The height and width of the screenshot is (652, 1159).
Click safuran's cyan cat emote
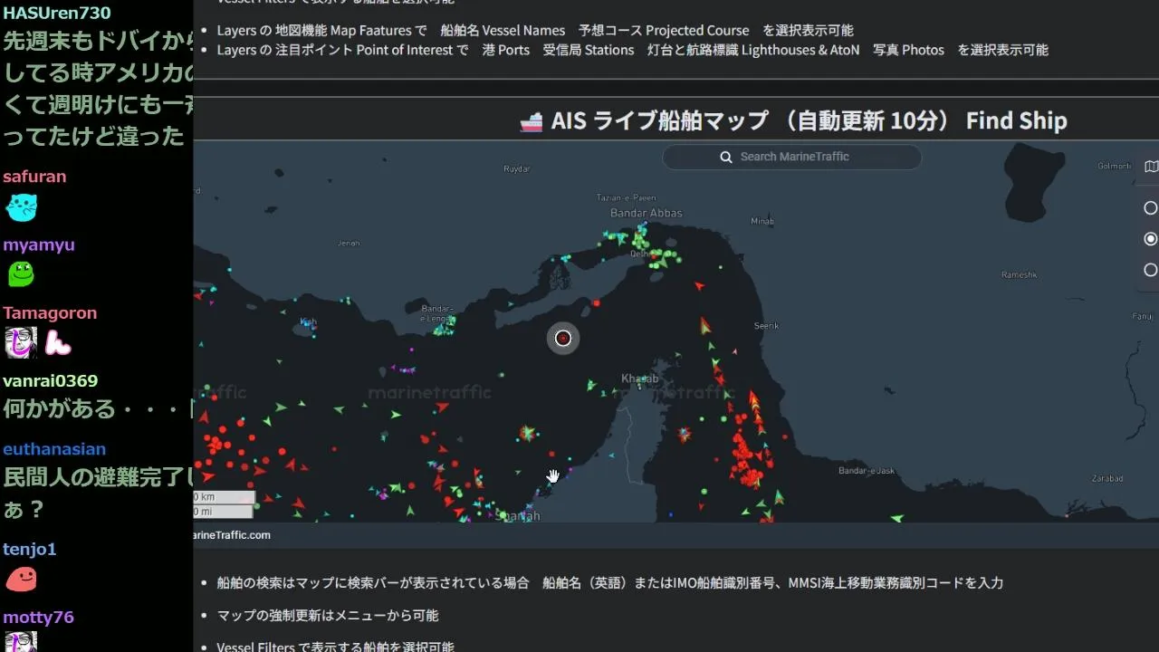tap(22, 207)
